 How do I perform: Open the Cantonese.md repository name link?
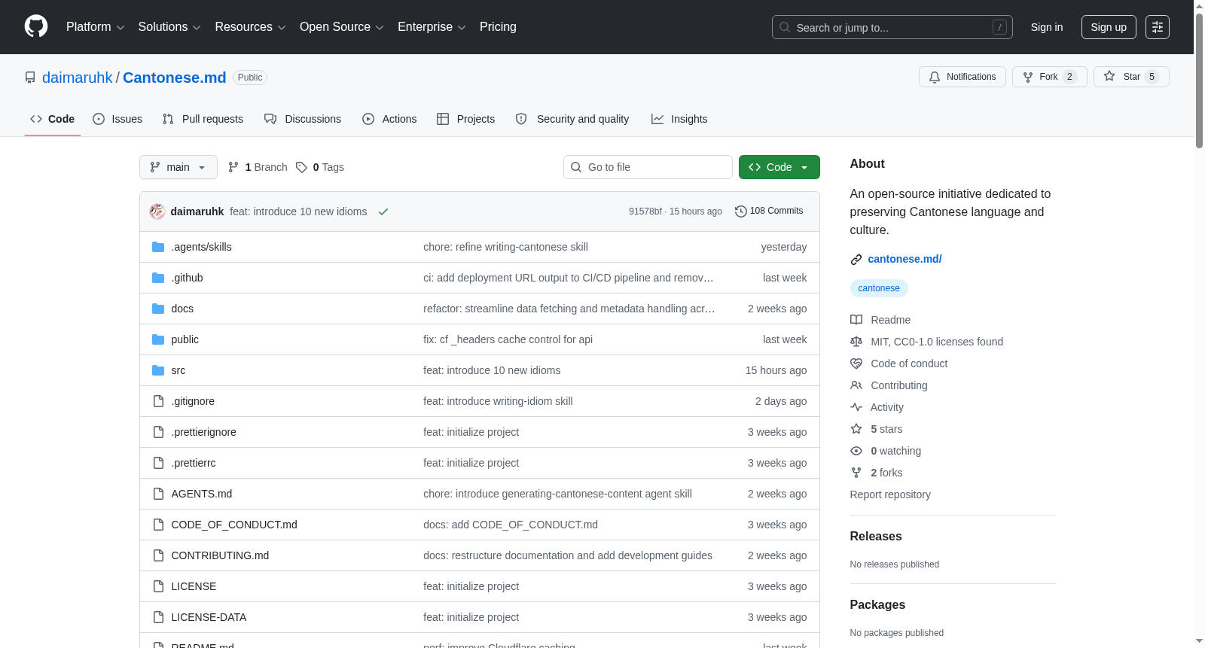click(175, 78)
